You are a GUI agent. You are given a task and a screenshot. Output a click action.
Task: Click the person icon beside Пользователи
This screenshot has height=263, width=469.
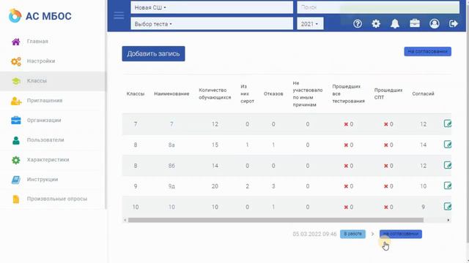coord(16,140)
